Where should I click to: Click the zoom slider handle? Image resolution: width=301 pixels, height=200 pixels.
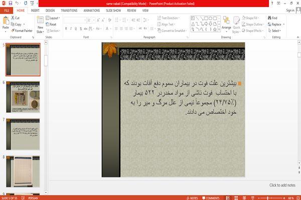point(268,198)
